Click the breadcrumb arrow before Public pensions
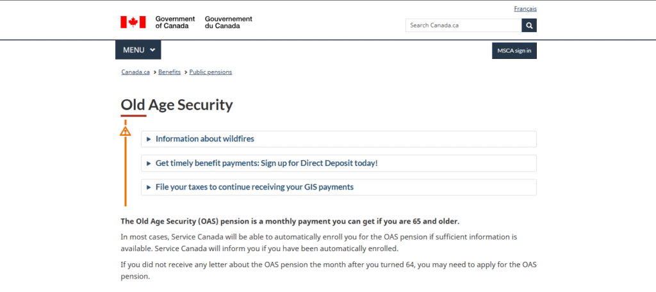The height and width of the screenshot is (292, 656). 186,72
